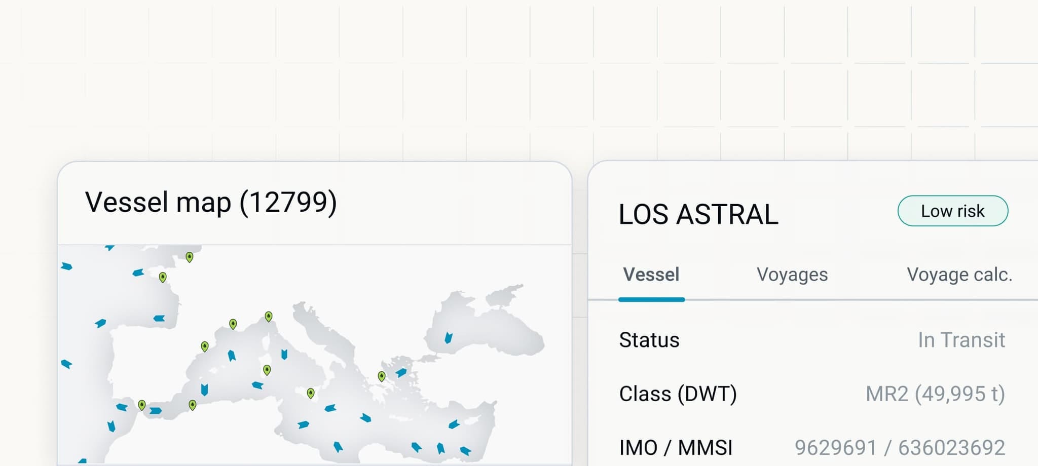Click the Vessel map (12799) title
Image resolution: width=1038 pixels, height=466 pixels.
pyautogui.click(x=211, y=203)
